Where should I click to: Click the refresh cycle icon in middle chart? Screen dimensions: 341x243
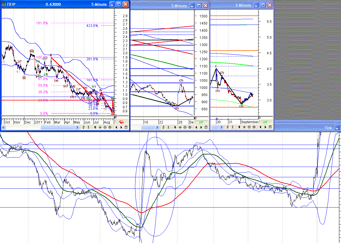pos(163,127)
